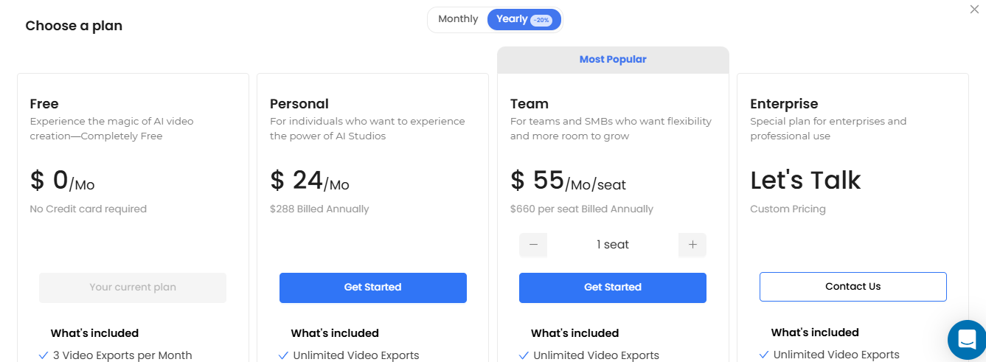Click the disabled Your current plan button

click(133, 288)
